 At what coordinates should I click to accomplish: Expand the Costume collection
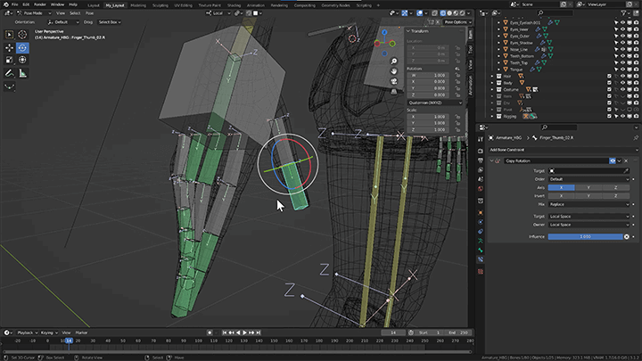(492, 90)
